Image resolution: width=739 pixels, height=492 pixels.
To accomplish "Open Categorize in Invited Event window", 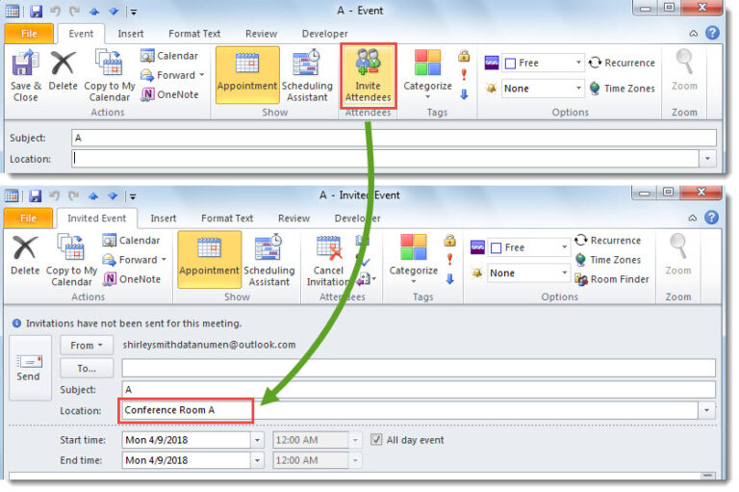I will pyautogui.click(x=414, y=259).
